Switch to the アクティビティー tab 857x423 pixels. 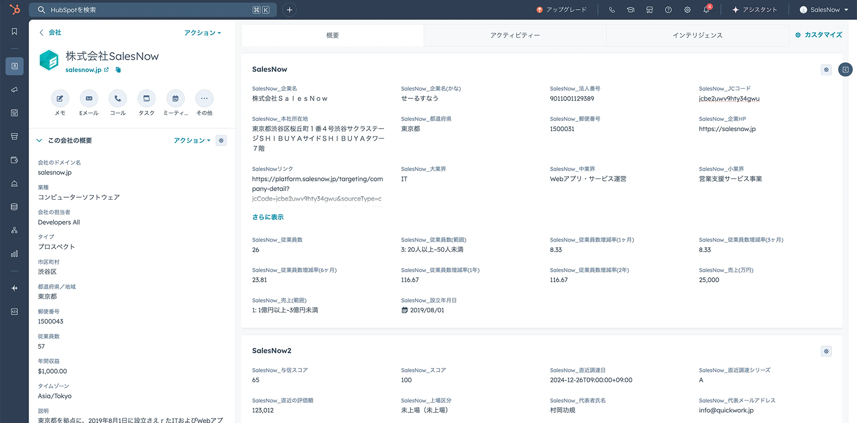(x=515, y=35)
